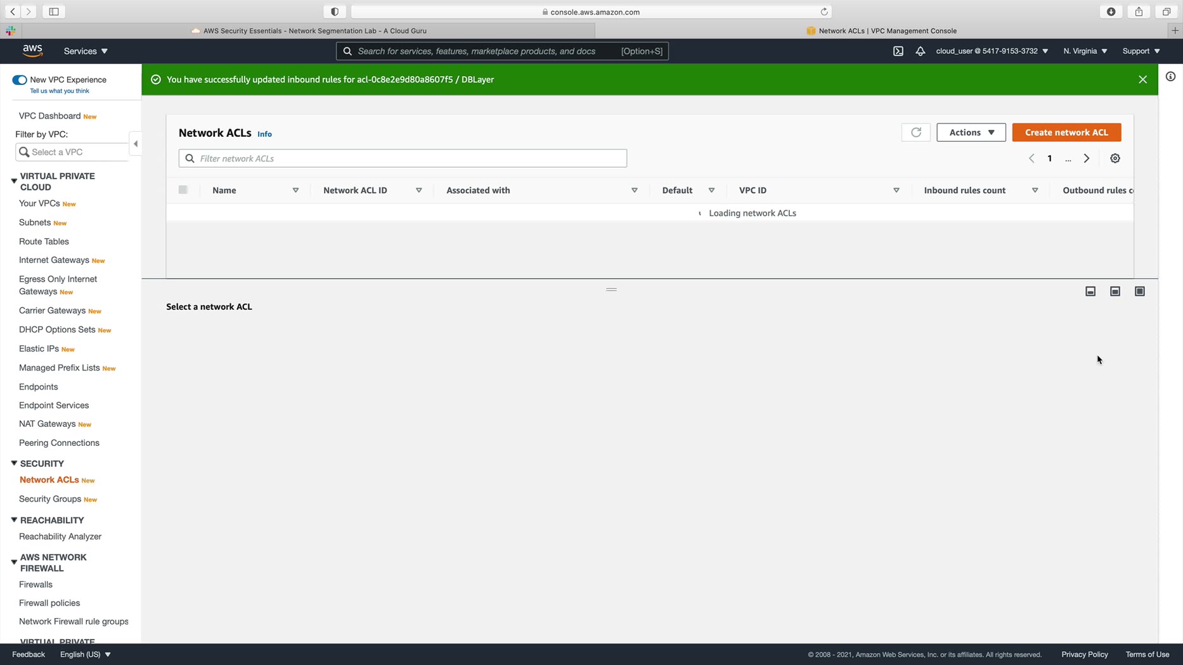Switch to Network ACLs VPC Console tab
Viewport: 1183px width, 665px height.
click(x=881, y=30)
